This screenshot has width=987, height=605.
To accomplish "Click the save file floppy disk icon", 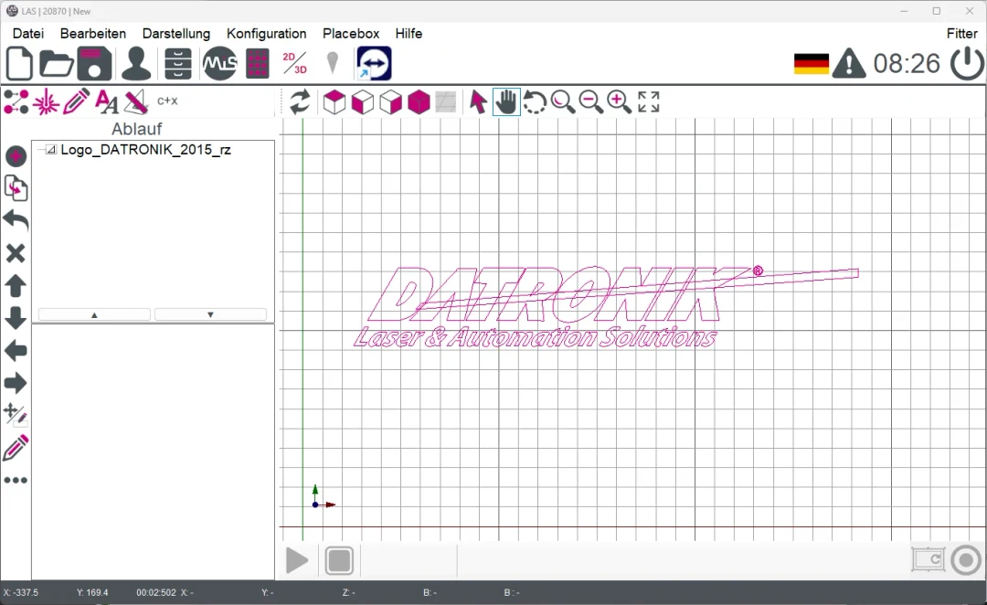I will (94, 64).
